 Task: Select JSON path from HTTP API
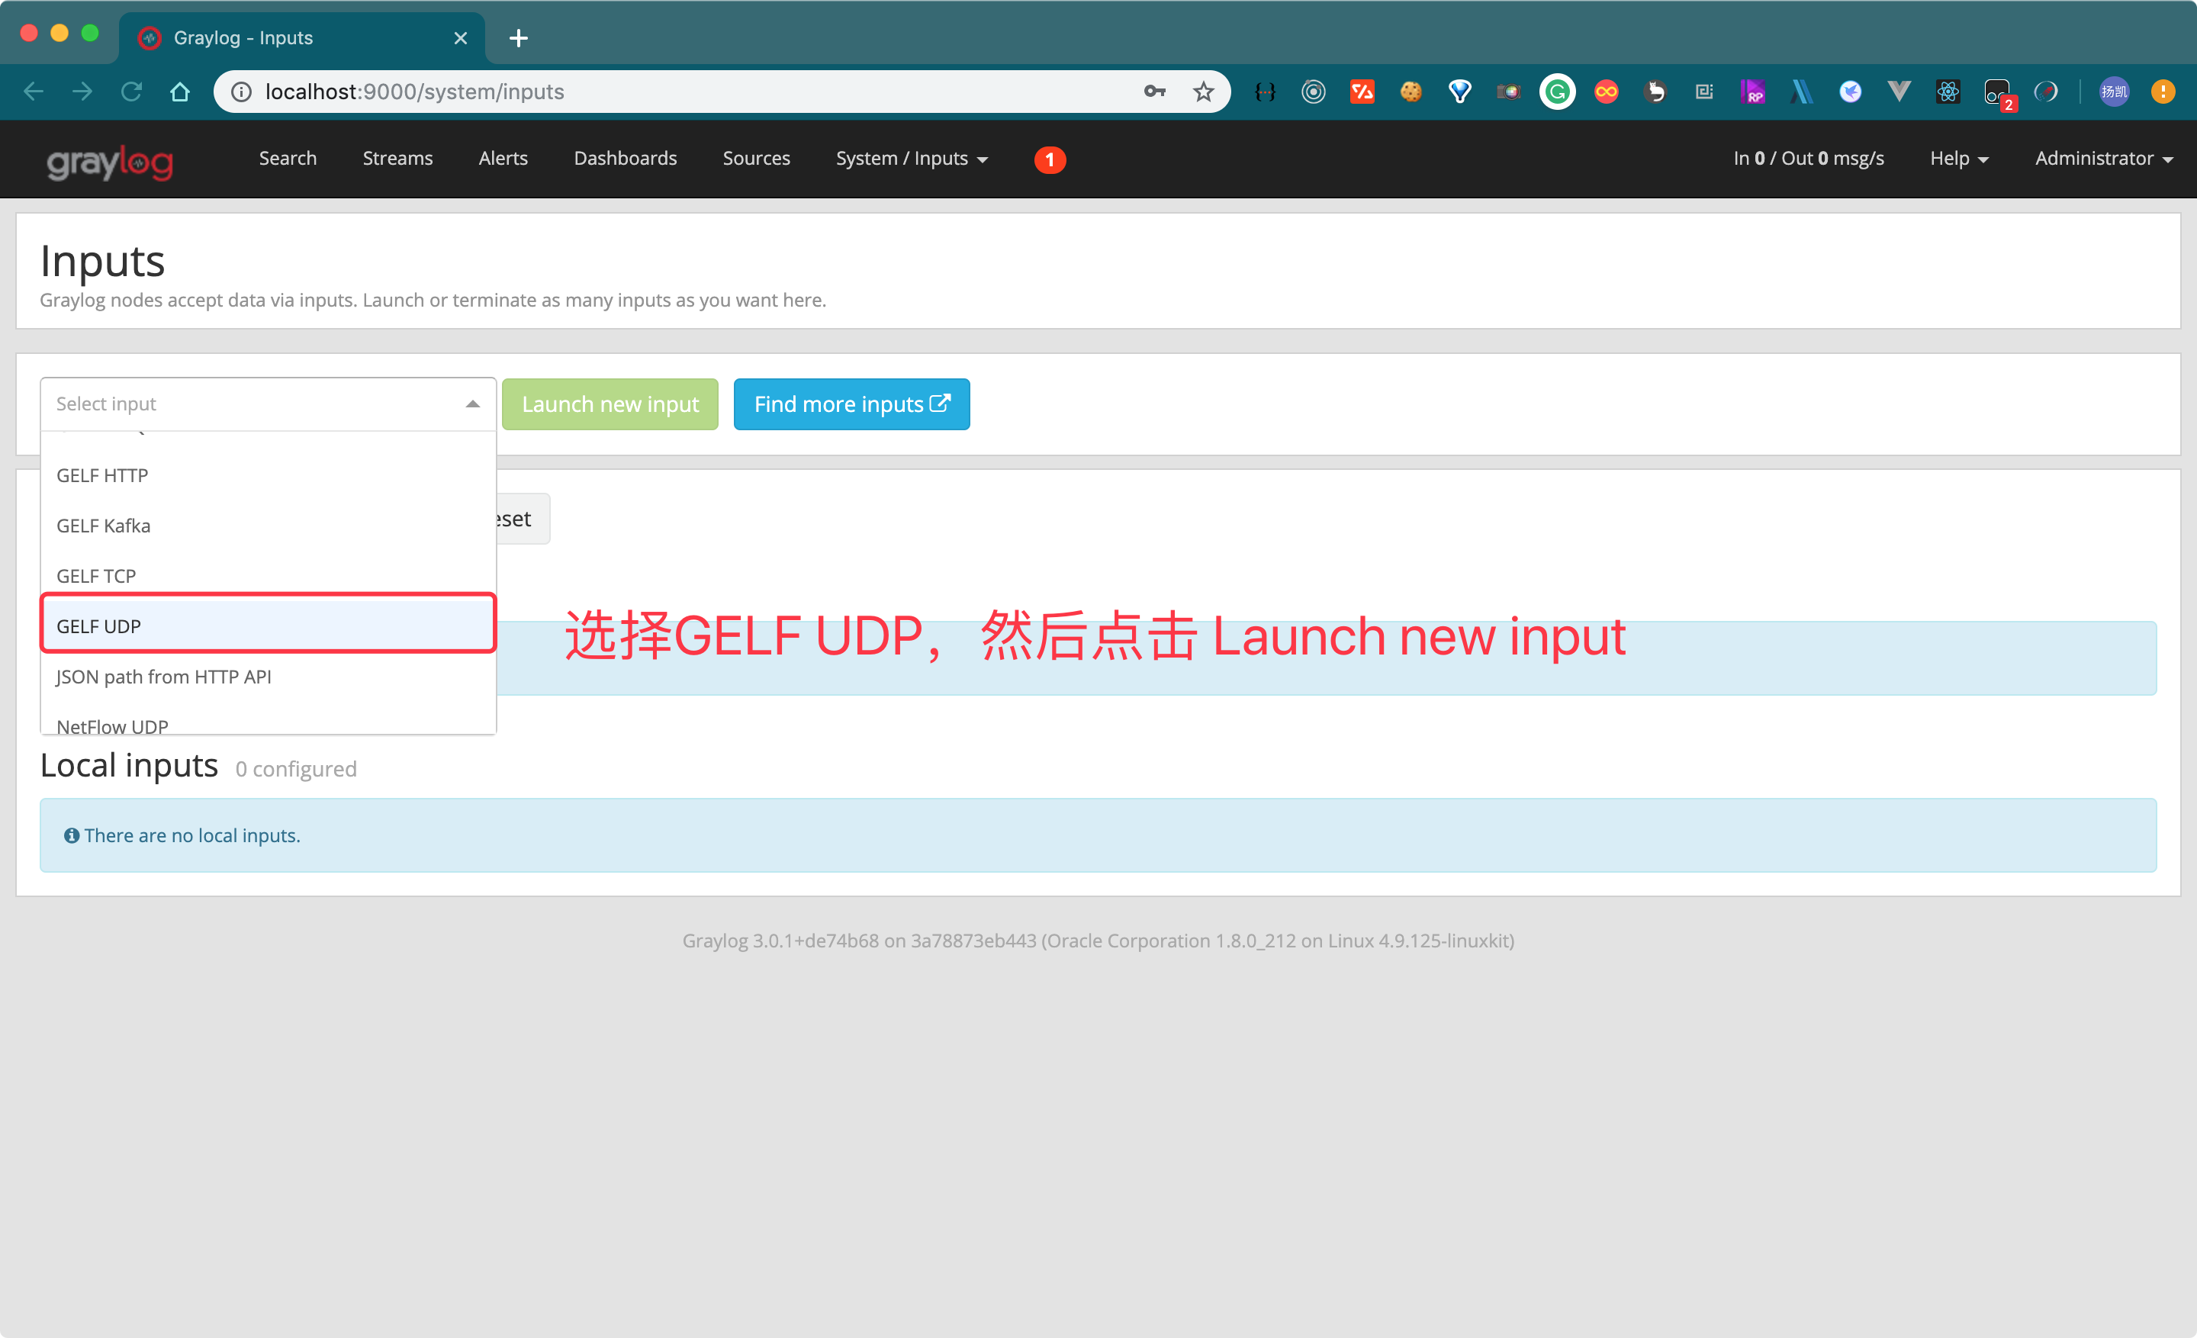coord(269,677)
